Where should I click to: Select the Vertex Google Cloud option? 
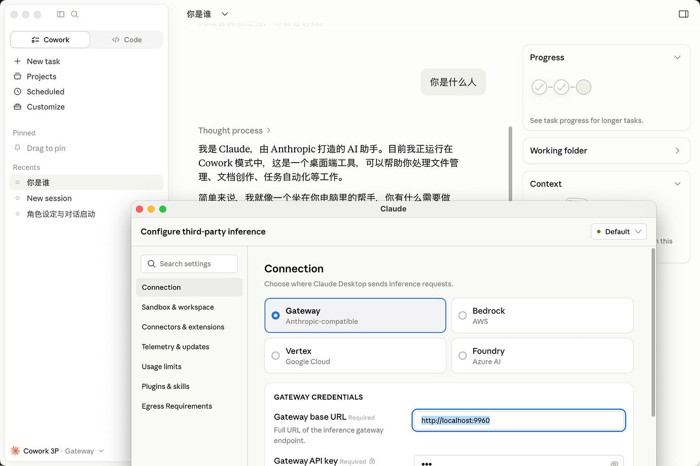355,356
